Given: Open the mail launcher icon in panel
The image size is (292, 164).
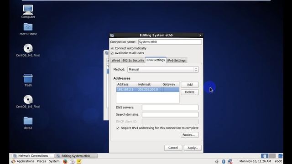Looking at the screenshot, I should (x=72, y=161).
